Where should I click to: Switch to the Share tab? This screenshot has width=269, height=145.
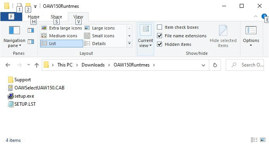[56, 17]
